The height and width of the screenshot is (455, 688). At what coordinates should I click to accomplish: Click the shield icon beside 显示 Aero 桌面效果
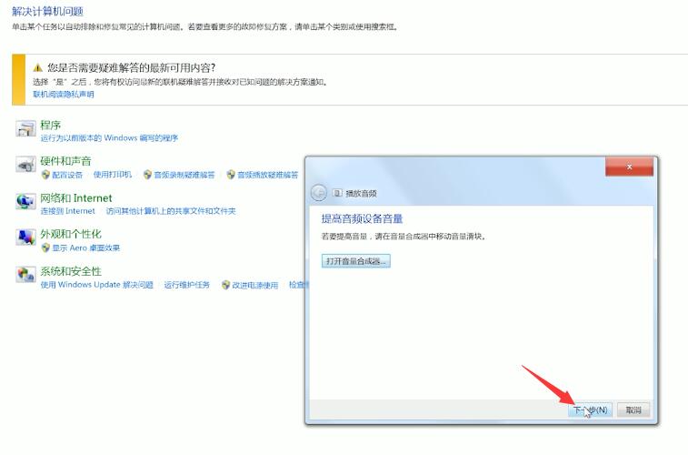point(45,248)
